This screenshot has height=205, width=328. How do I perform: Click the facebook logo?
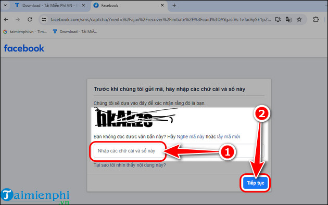(24, 48)
